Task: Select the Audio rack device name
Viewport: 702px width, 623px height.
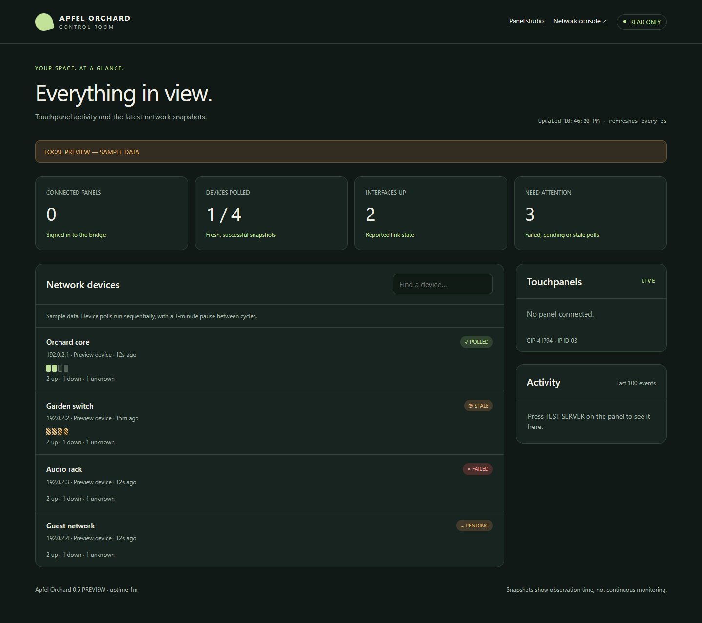Action: pyautogui.click(x=64, y=469)
